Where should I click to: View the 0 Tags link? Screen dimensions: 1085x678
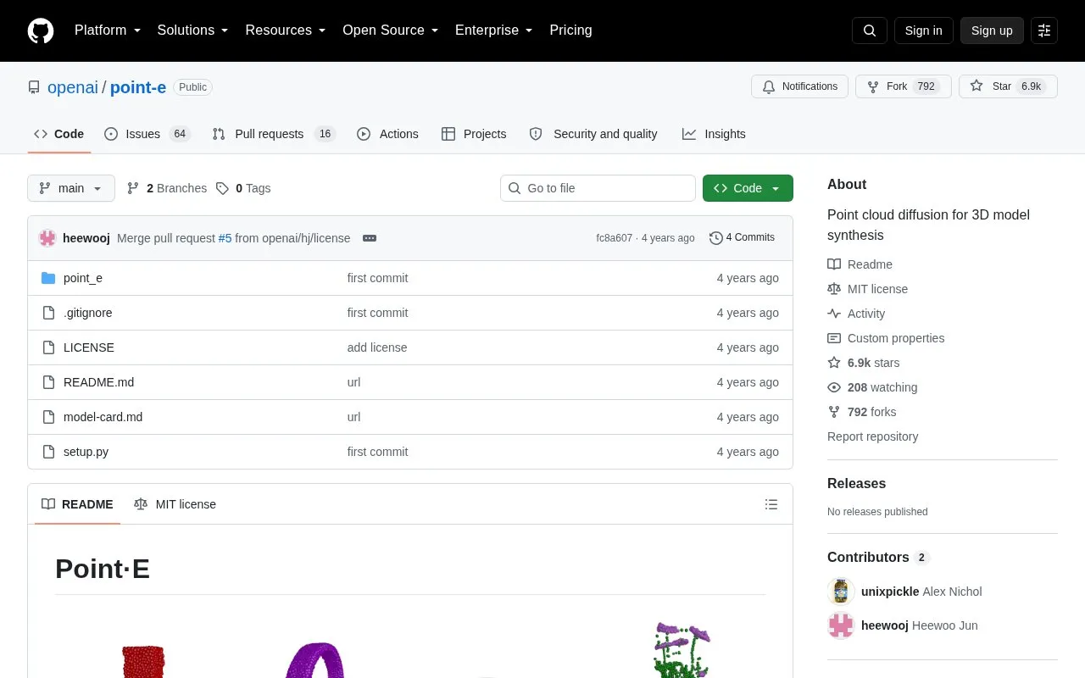tap(243, 188)
